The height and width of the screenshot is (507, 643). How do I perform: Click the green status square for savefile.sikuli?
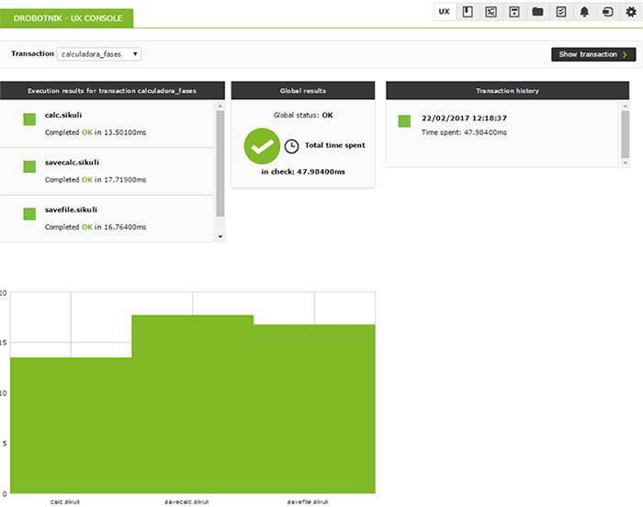[29, 214]
